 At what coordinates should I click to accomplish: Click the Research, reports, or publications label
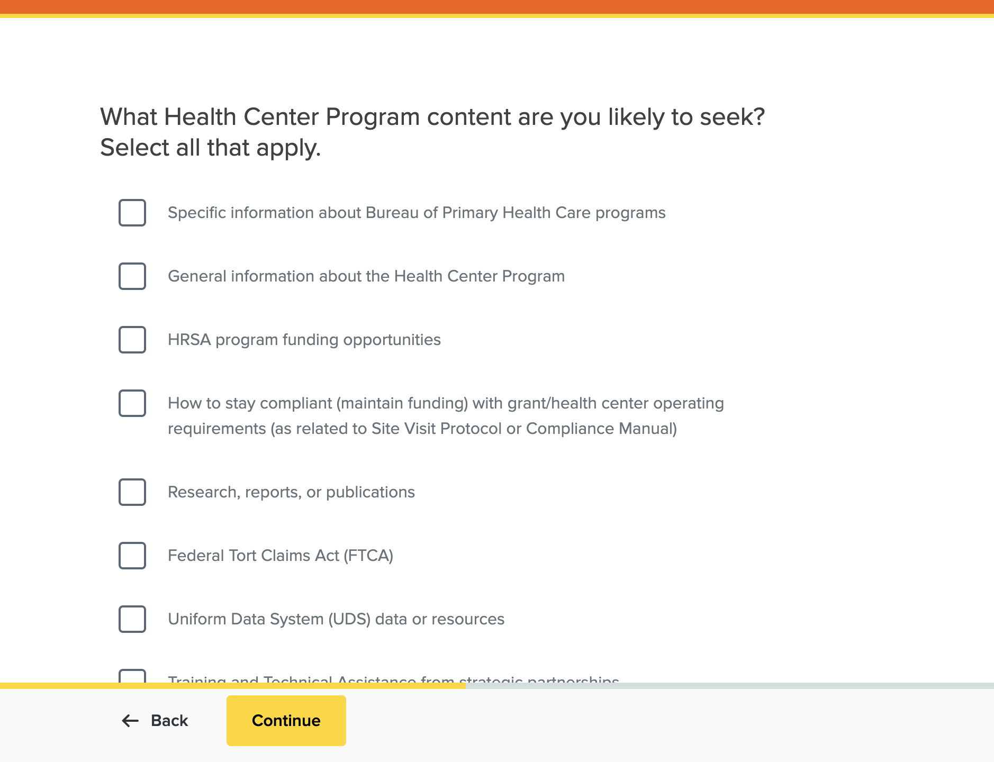291,492
